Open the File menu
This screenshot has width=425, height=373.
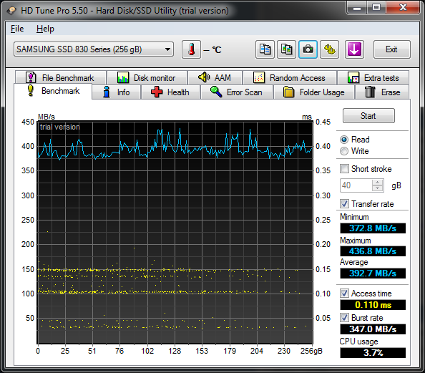[x=17, y=29]
